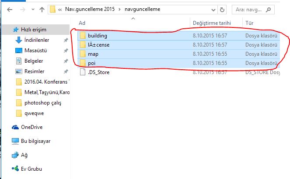Open Masaüstü in sidebar

click(35, 51)
